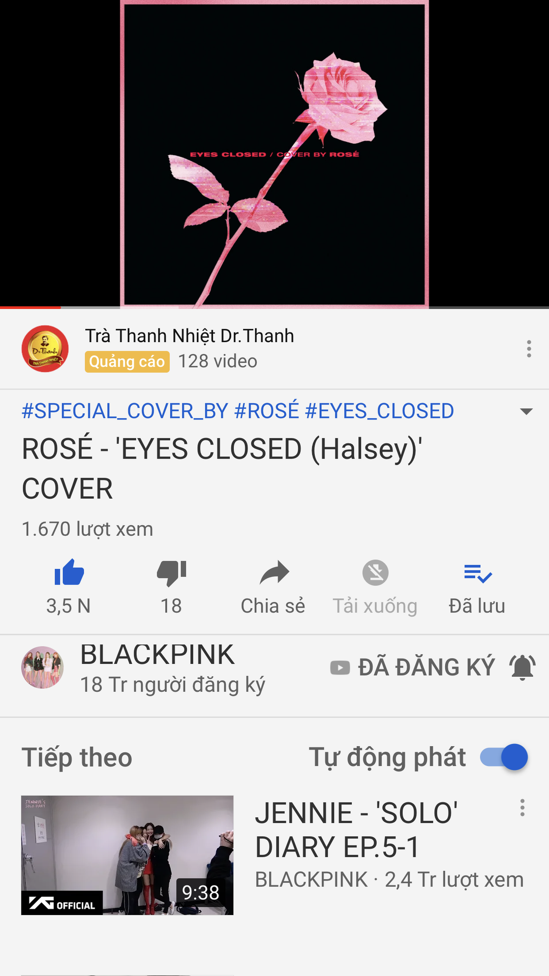Open the Trà Thanh Nhiệt Dr.Thanh ad title
The height and width of the screenshot is (976, 549).
click(x=189, y=336)
